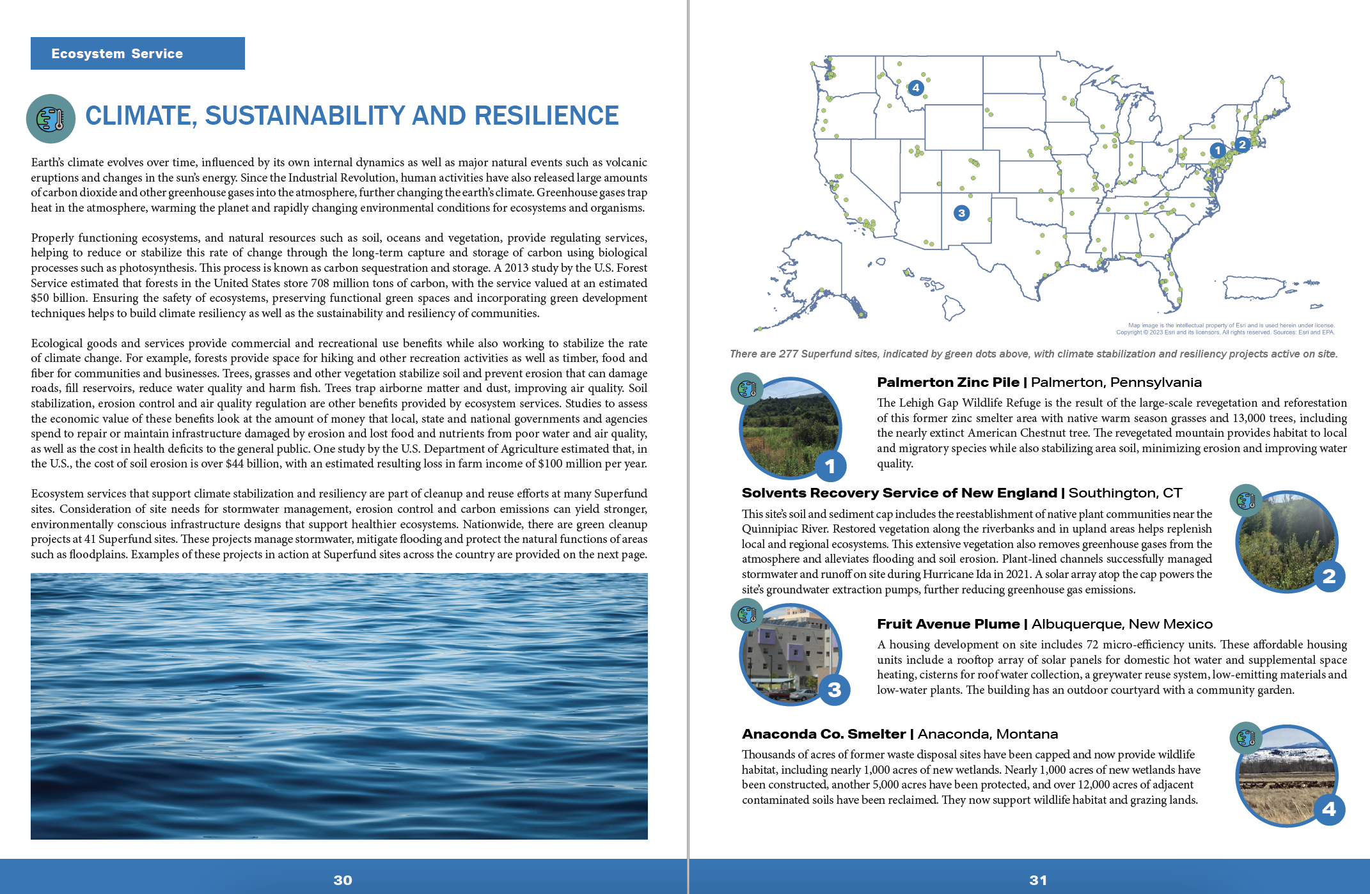Click map marker number 3 in New Mexico
This screenshot has height=894, width=1370.
[961, 213]
